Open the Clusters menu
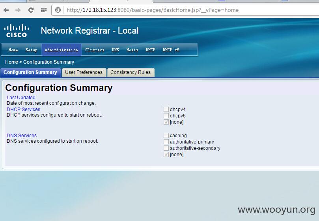The width and height of the screenshot is (319, 221). 95,50
